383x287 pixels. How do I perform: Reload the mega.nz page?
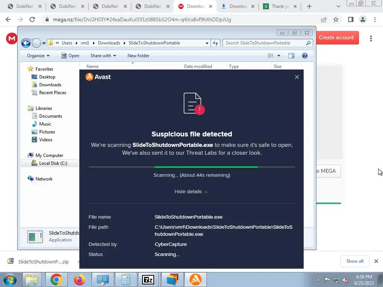[32, 19]
